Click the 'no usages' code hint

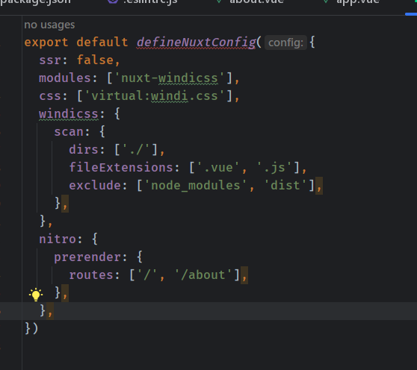[49, 25]
